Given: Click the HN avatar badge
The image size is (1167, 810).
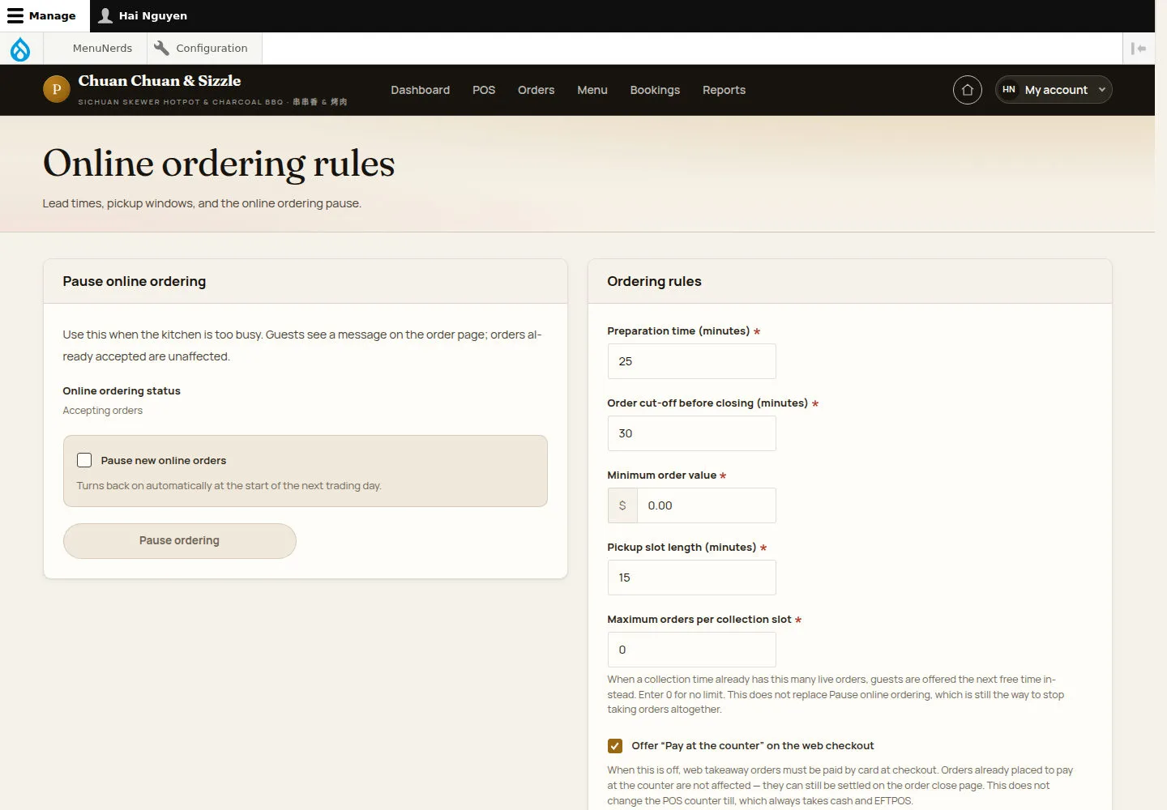Looking at the screenshot, I should [1009, 90].
